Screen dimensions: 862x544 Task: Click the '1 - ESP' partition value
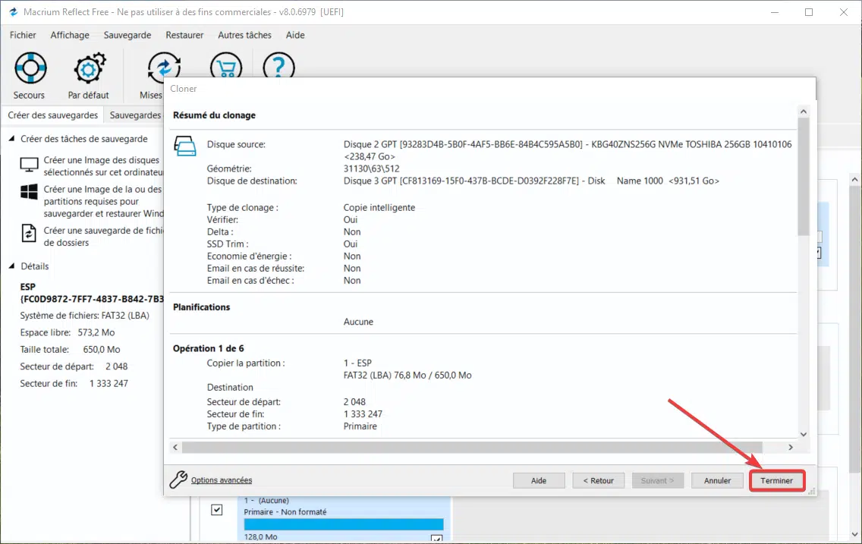(358, 363)
